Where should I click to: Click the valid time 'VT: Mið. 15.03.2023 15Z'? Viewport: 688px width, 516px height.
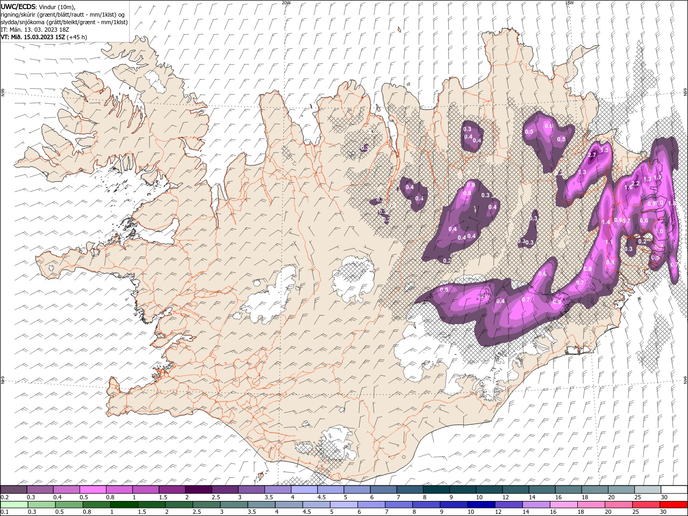[33, 37]
